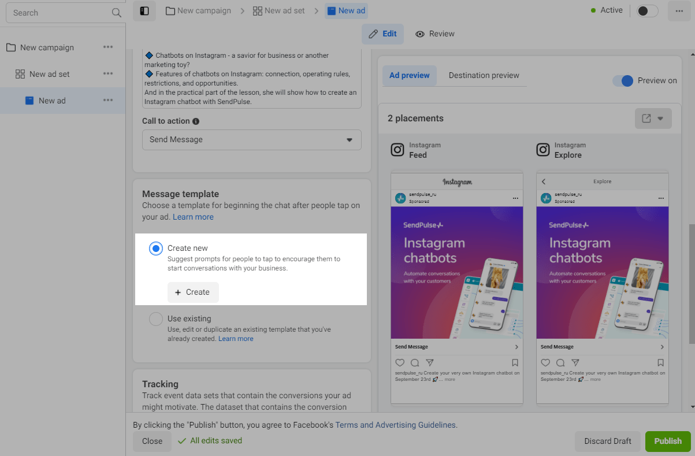Screen dimensions: 695x456
Task: Open New ad set three-dot options
Action: (108, 74)
